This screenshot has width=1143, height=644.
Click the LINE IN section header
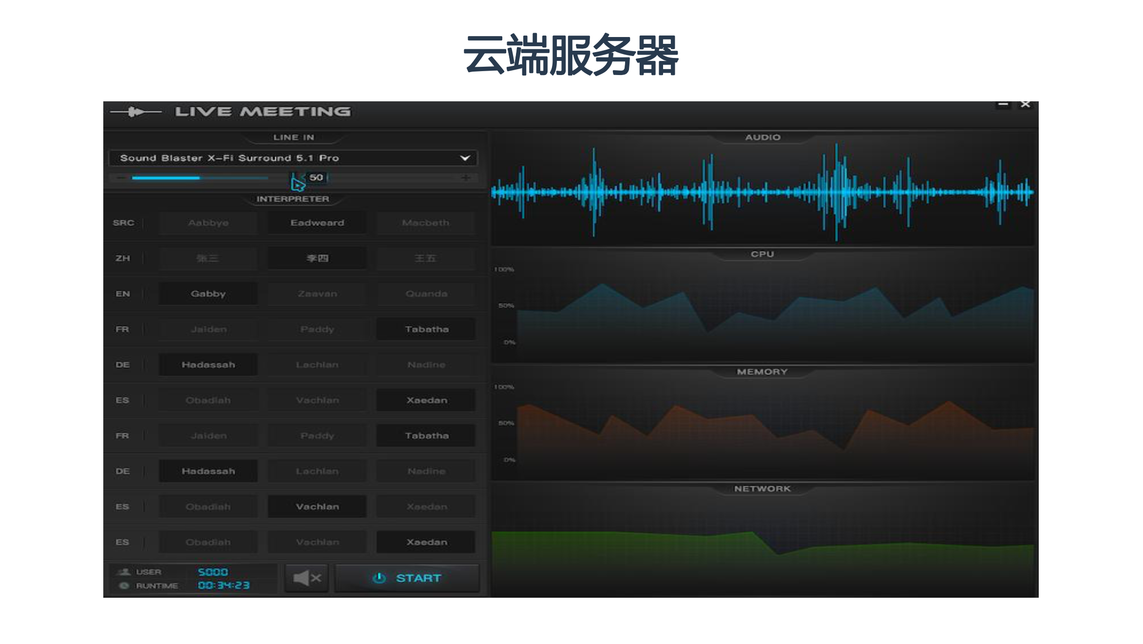point(294,137)
